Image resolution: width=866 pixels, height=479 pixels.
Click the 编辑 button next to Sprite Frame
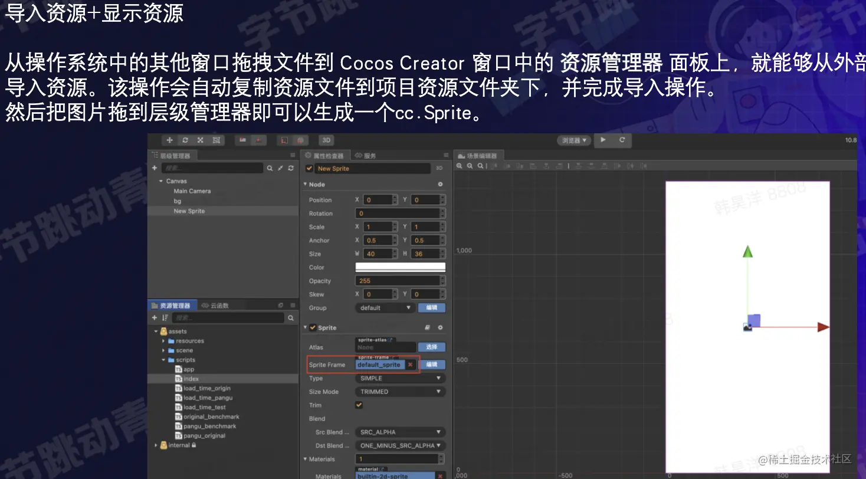pyautogui.click(x=432, y=365)
